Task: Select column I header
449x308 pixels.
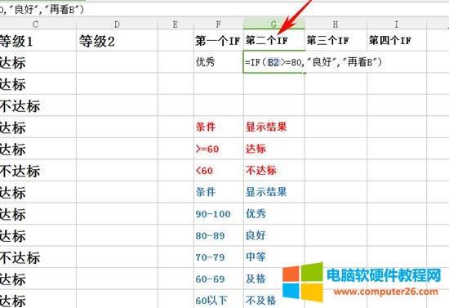Action: [x=397, y=25]
